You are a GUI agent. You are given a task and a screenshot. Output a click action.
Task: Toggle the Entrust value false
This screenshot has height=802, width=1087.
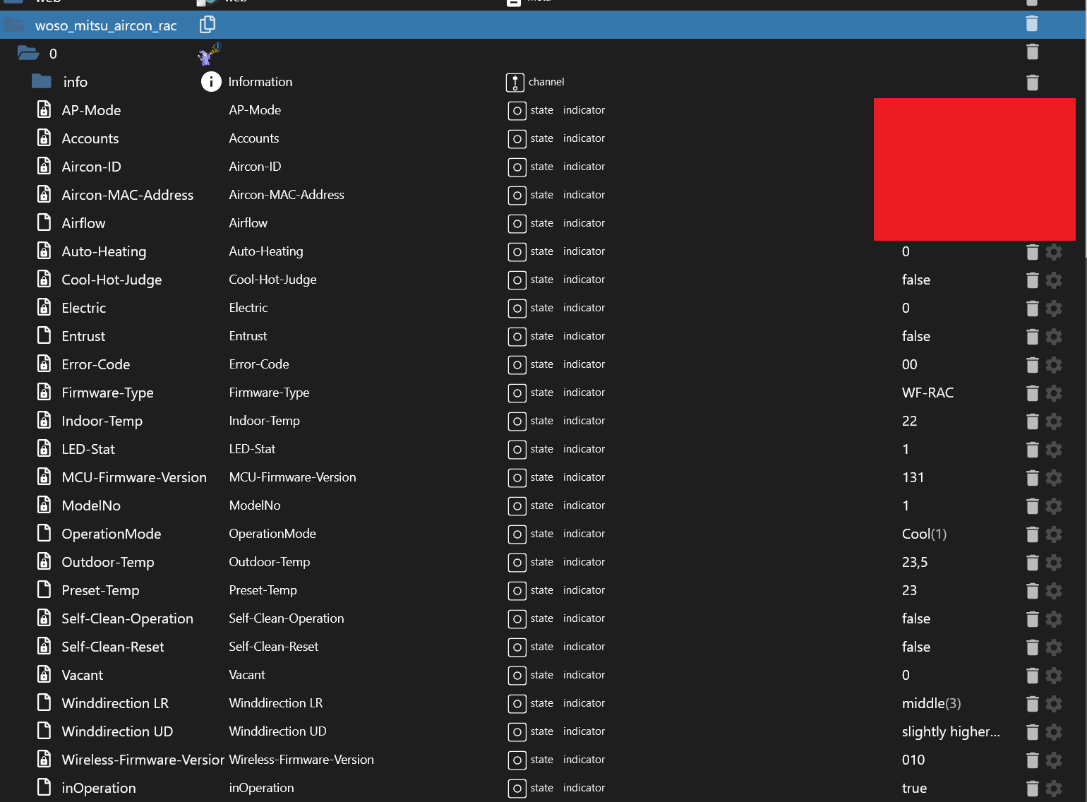(915, 337)
